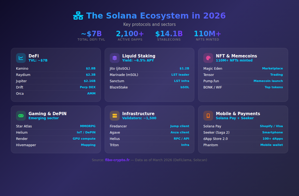Select the Jupiter row label
This screenshot has width=299, height=196.
click(x=21, y=81)
